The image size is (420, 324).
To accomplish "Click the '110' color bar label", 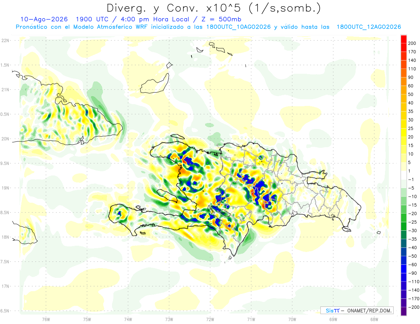I will click(x=412, y=69).
